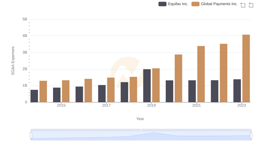Click the 2019 Global Payments bar
Screen dimensions: 257x148
[156, 85]
